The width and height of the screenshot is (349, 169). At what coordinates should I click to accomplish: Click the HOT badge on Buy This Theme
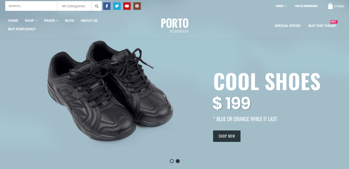pos(334,22)
